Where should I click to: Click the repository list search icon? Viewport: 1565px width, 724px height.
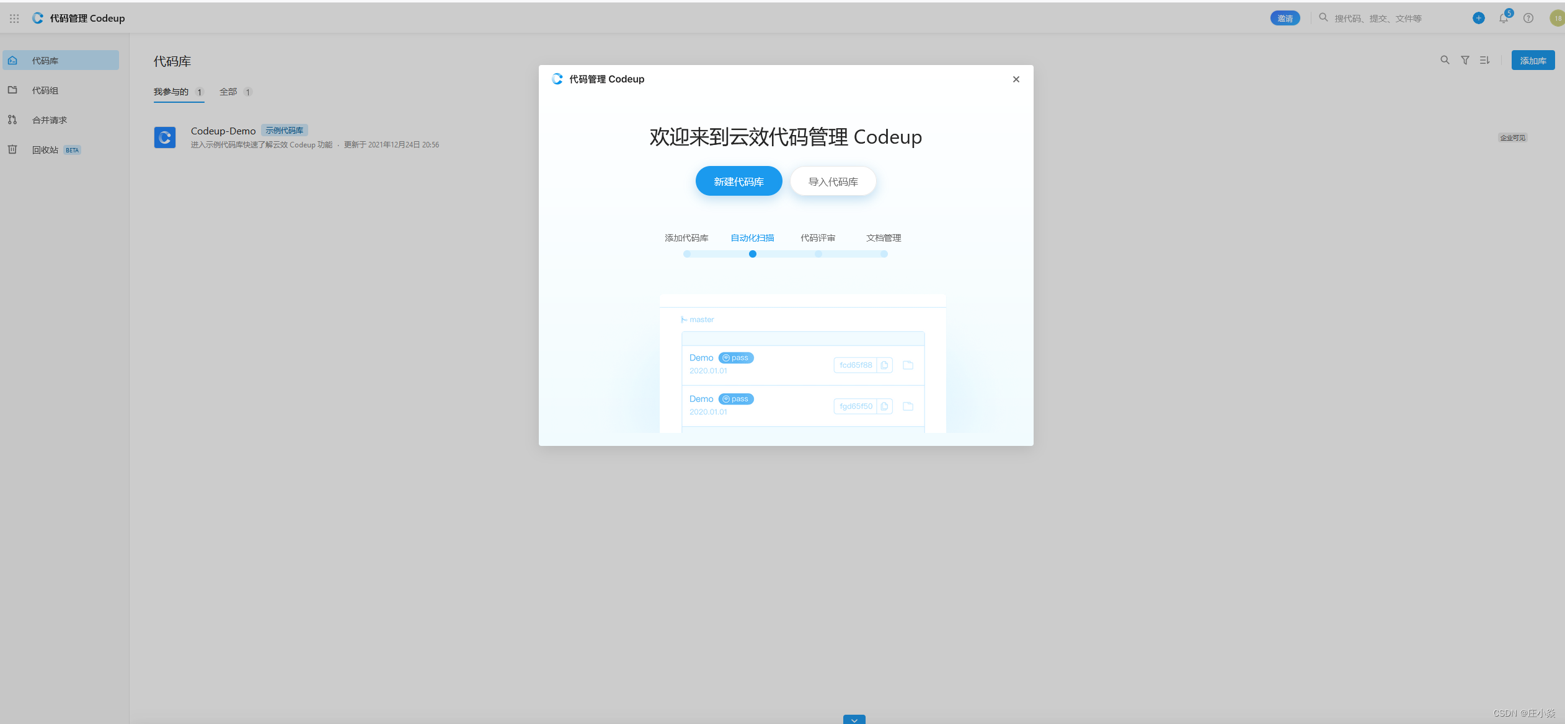(x=1445, y=60)
